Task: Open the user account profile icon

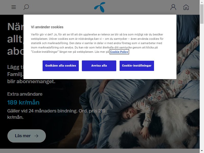Action: coord(173,7)
